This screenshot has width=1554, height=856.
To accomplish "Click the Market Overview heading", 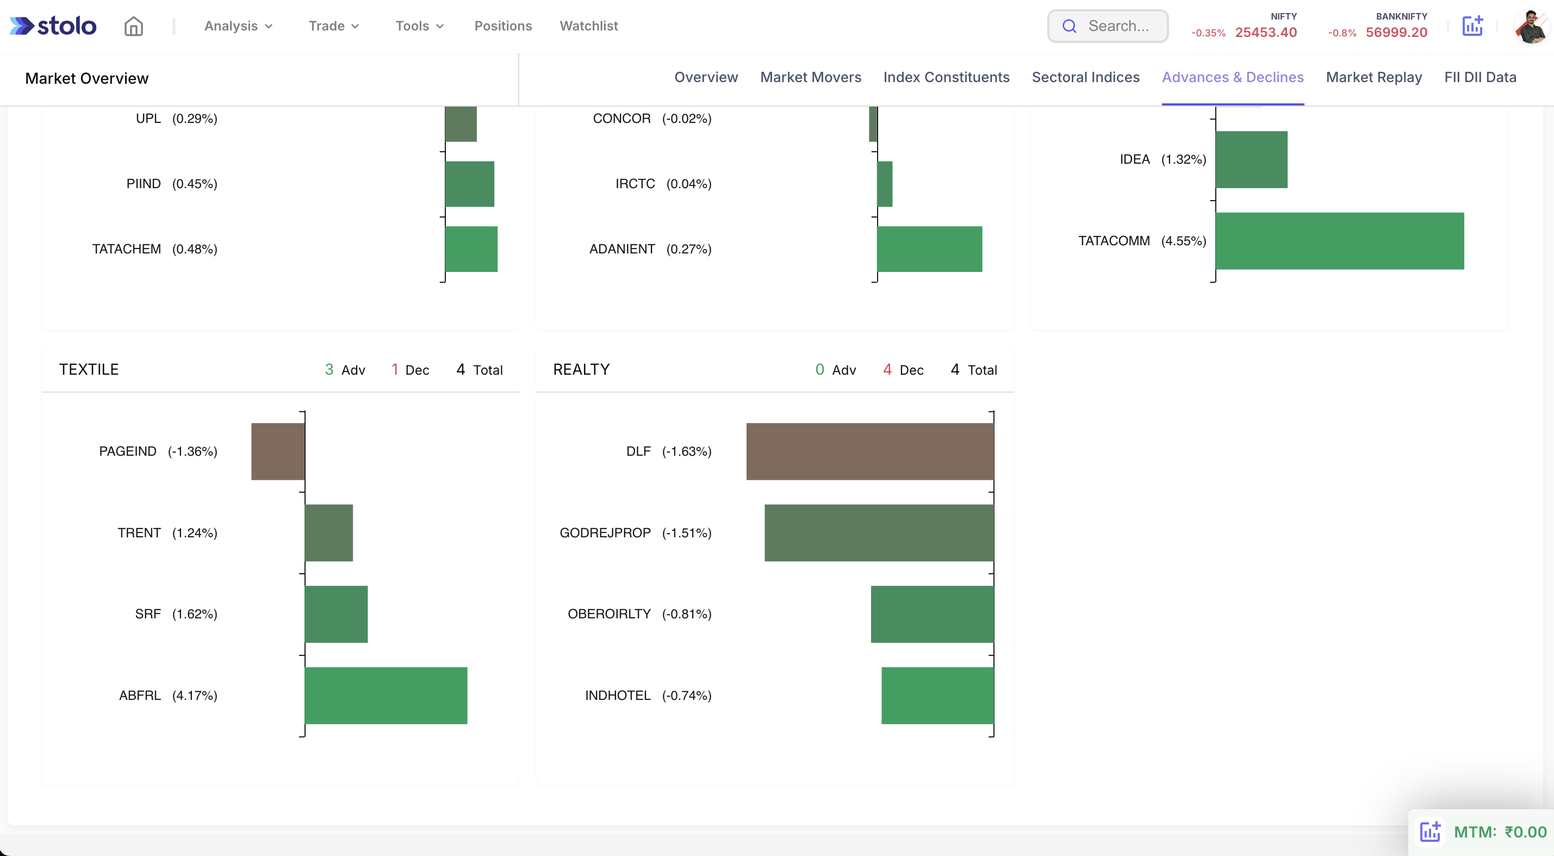I will 87,78.
